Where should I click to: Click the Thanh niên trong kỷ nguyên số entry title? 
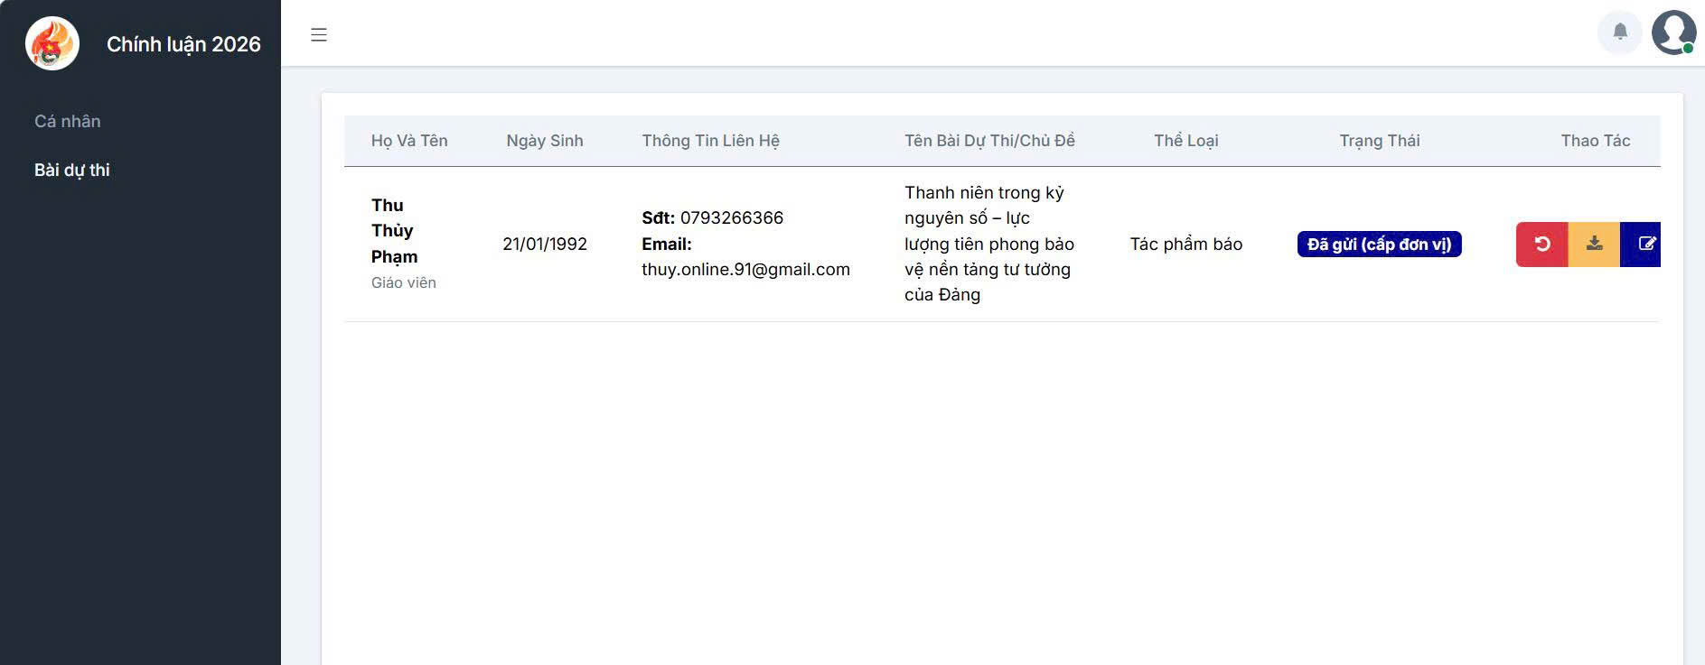(x=988, y=244)
